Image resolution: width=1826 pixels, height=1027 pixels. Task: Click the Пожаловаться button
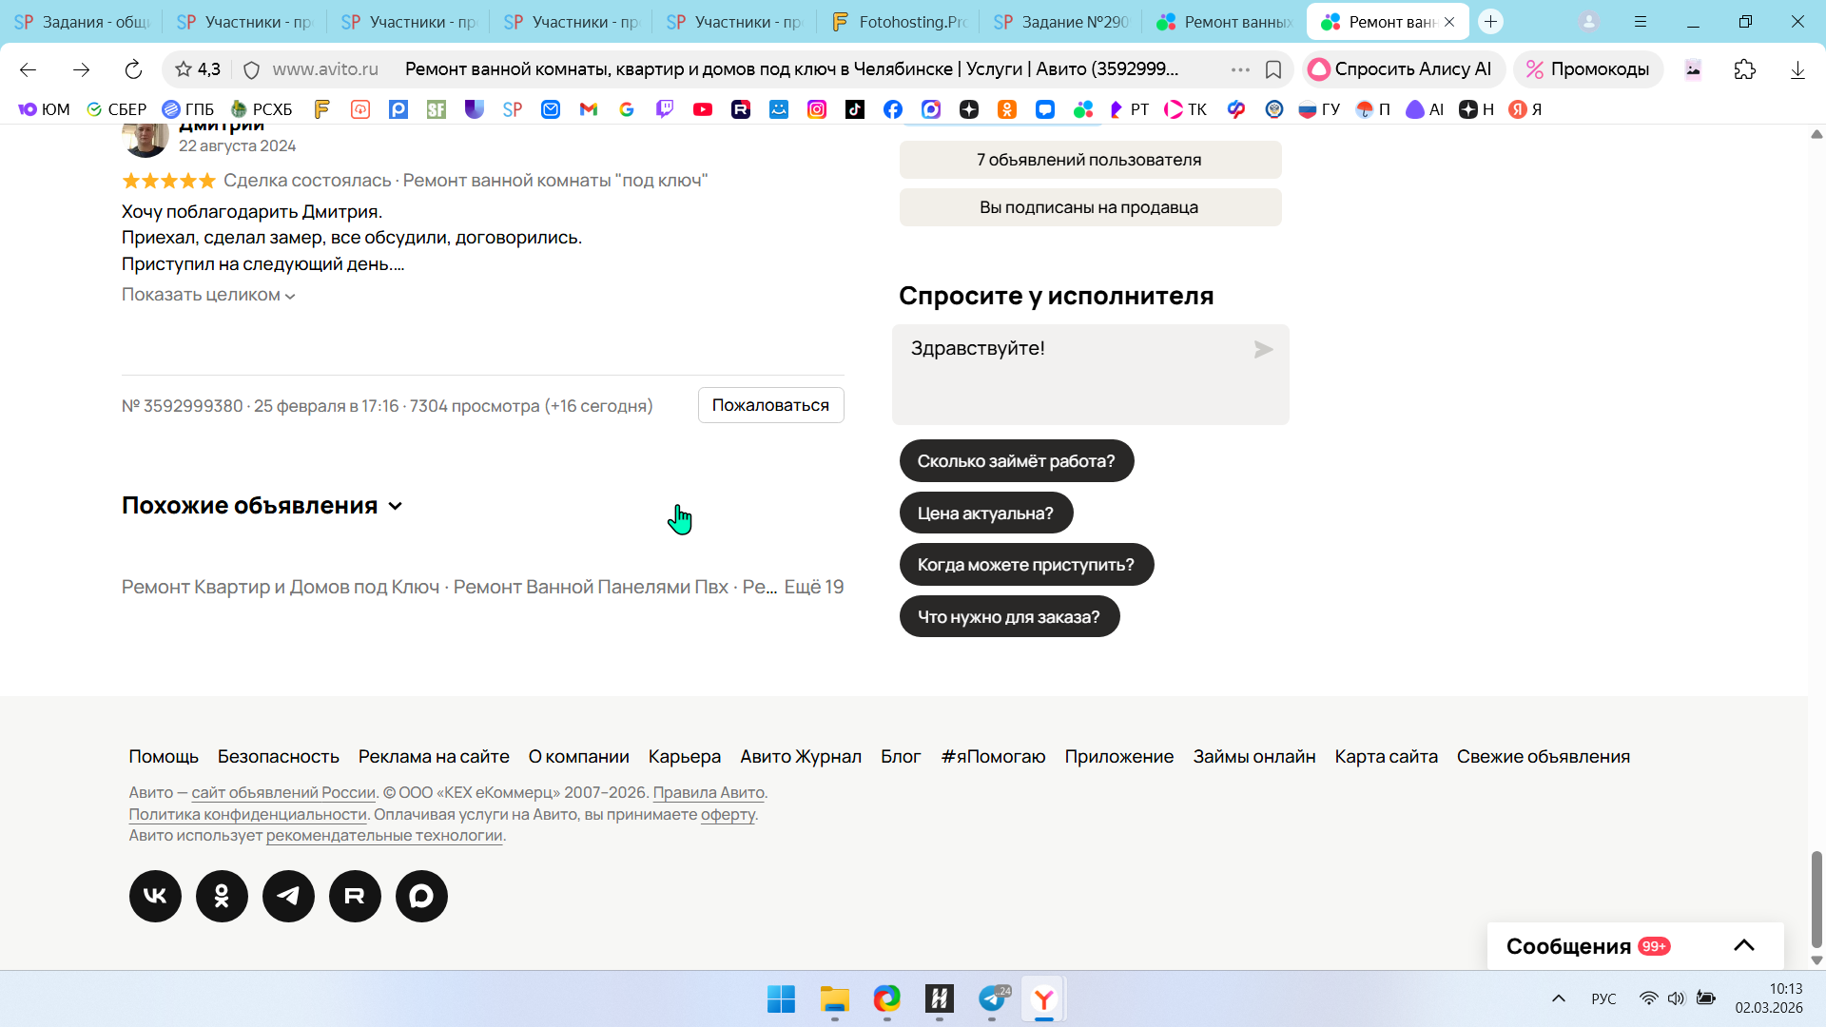coord(770,405)
